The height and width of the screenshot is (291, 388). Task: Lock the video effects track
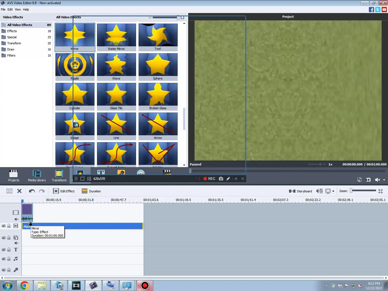point(9,226)
